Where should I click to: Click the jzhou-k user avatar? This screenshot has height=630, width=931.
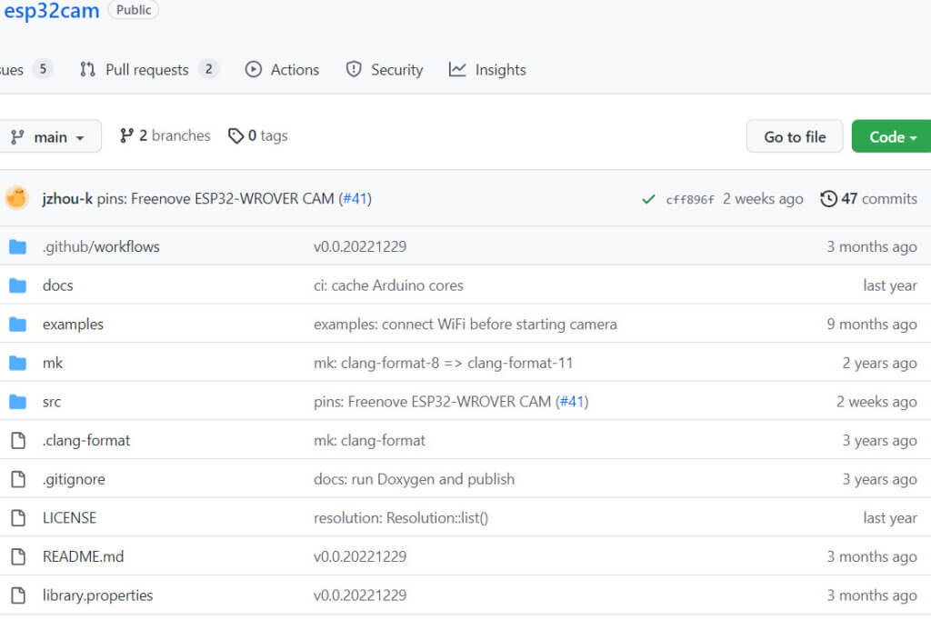coord(16,198)
